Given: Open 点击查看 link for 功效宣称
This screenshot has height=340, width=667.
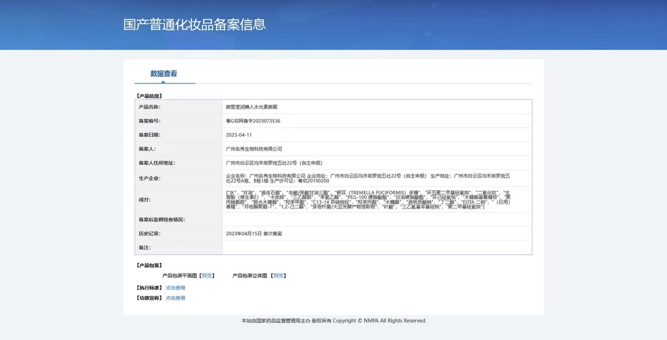Looking at the screenshot, I should click(175, 298).
